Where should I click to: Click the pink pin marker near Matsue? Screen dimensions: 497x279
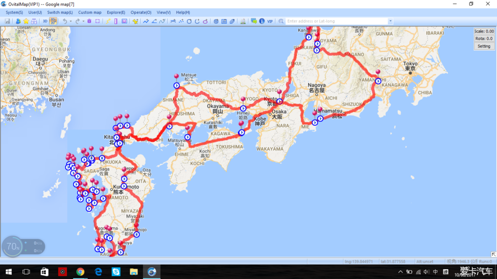176,77
